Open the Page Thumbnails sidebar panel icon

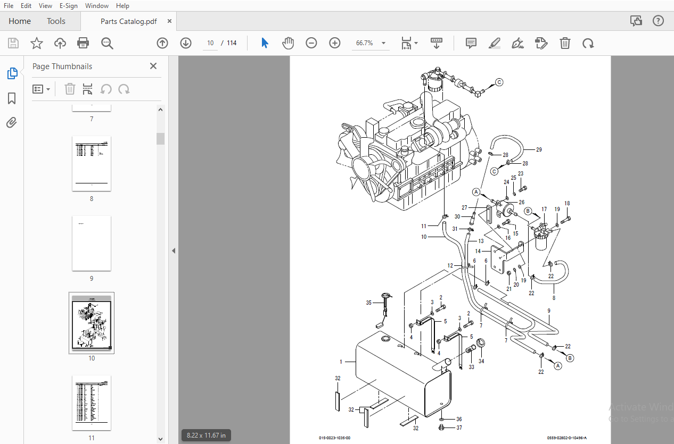tap(12, 73)
